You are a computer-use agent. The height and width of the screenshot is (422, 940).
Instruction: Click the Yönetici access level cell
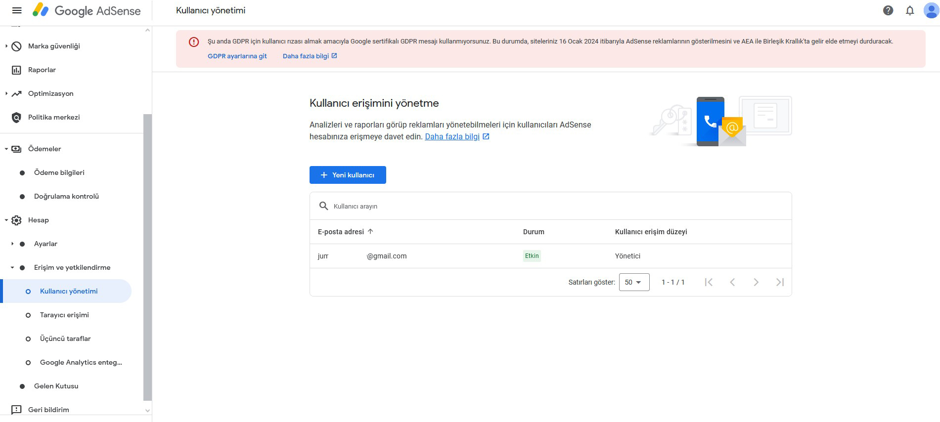coord(627,256)
